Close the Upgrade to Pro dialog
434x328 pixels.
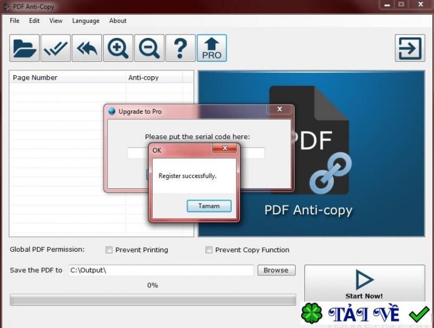tap(279, 109)
